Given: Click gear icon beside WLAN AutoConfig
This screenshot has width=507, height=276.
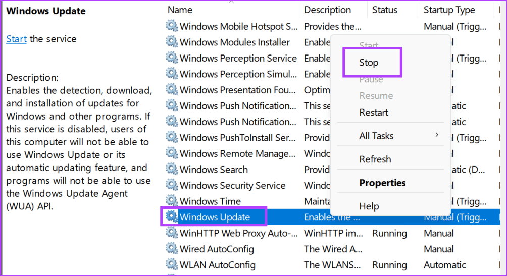Looking at the screenshot, I should [172, 264].
